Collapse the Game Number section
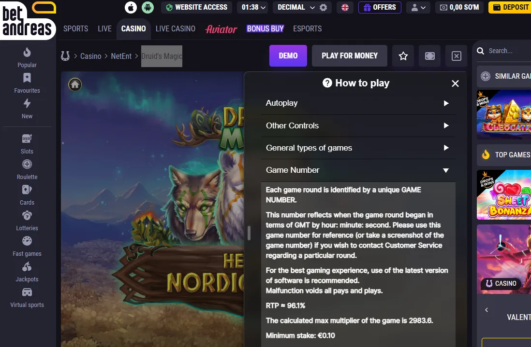The image size is (531, 347). (358, 170)
